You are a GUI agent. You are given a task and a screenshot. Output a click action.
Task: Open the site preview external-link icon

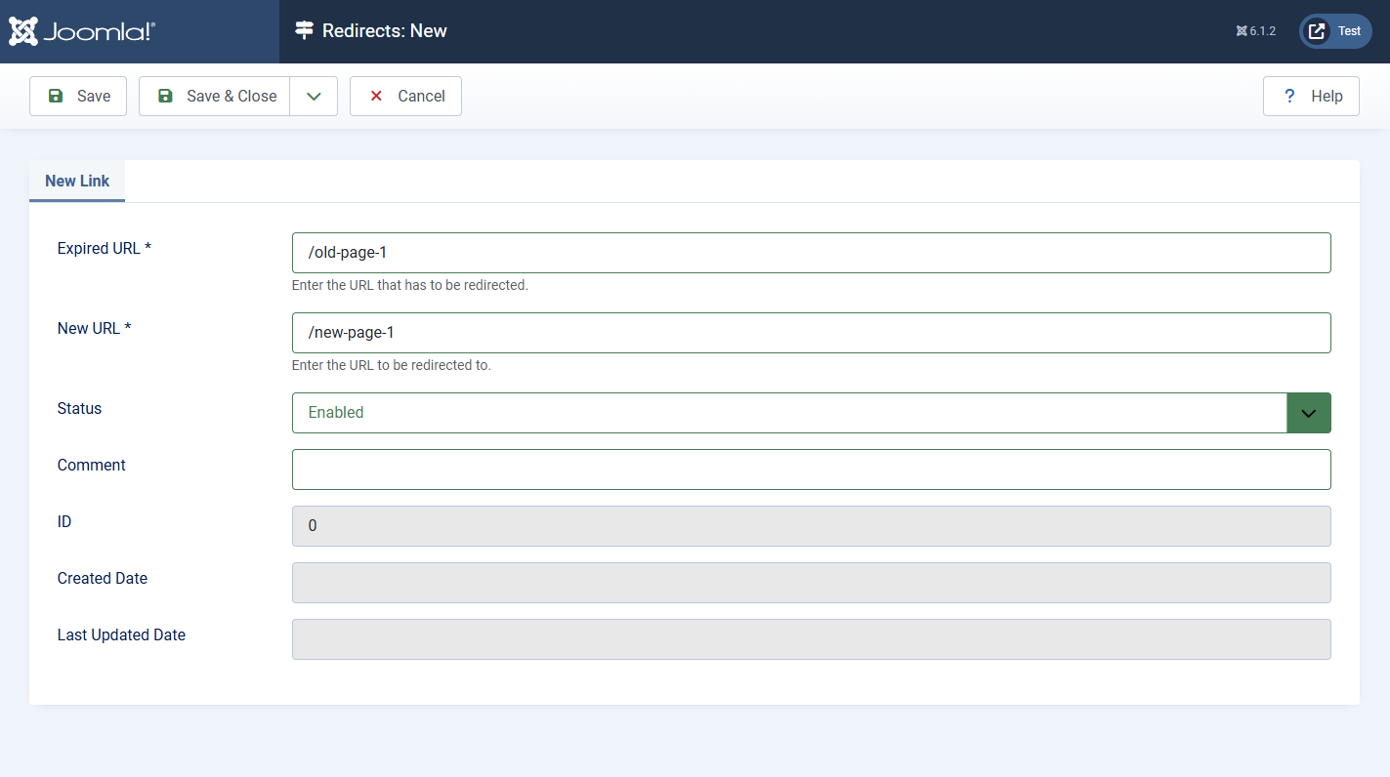click(x=1317, y=31)
